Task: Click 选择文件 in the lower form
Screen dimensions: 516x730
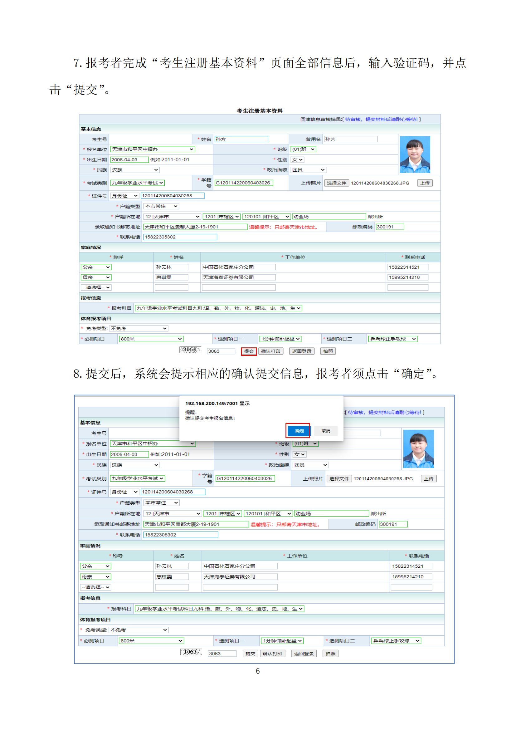Action: point(339,478)
